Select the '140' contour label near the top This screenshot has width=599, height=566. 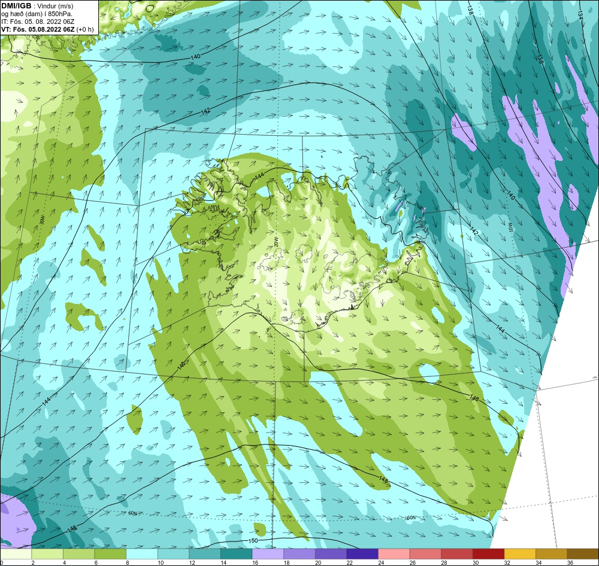[195, 57]
